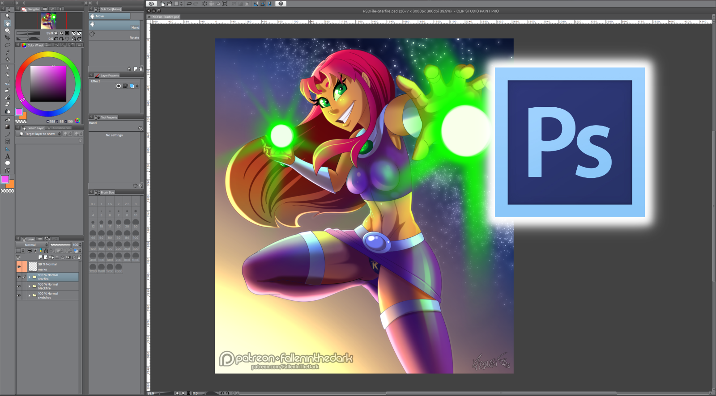716x396 pixels.
Task: Click the Clip Studio launcher icon
Action: [151, 4]
